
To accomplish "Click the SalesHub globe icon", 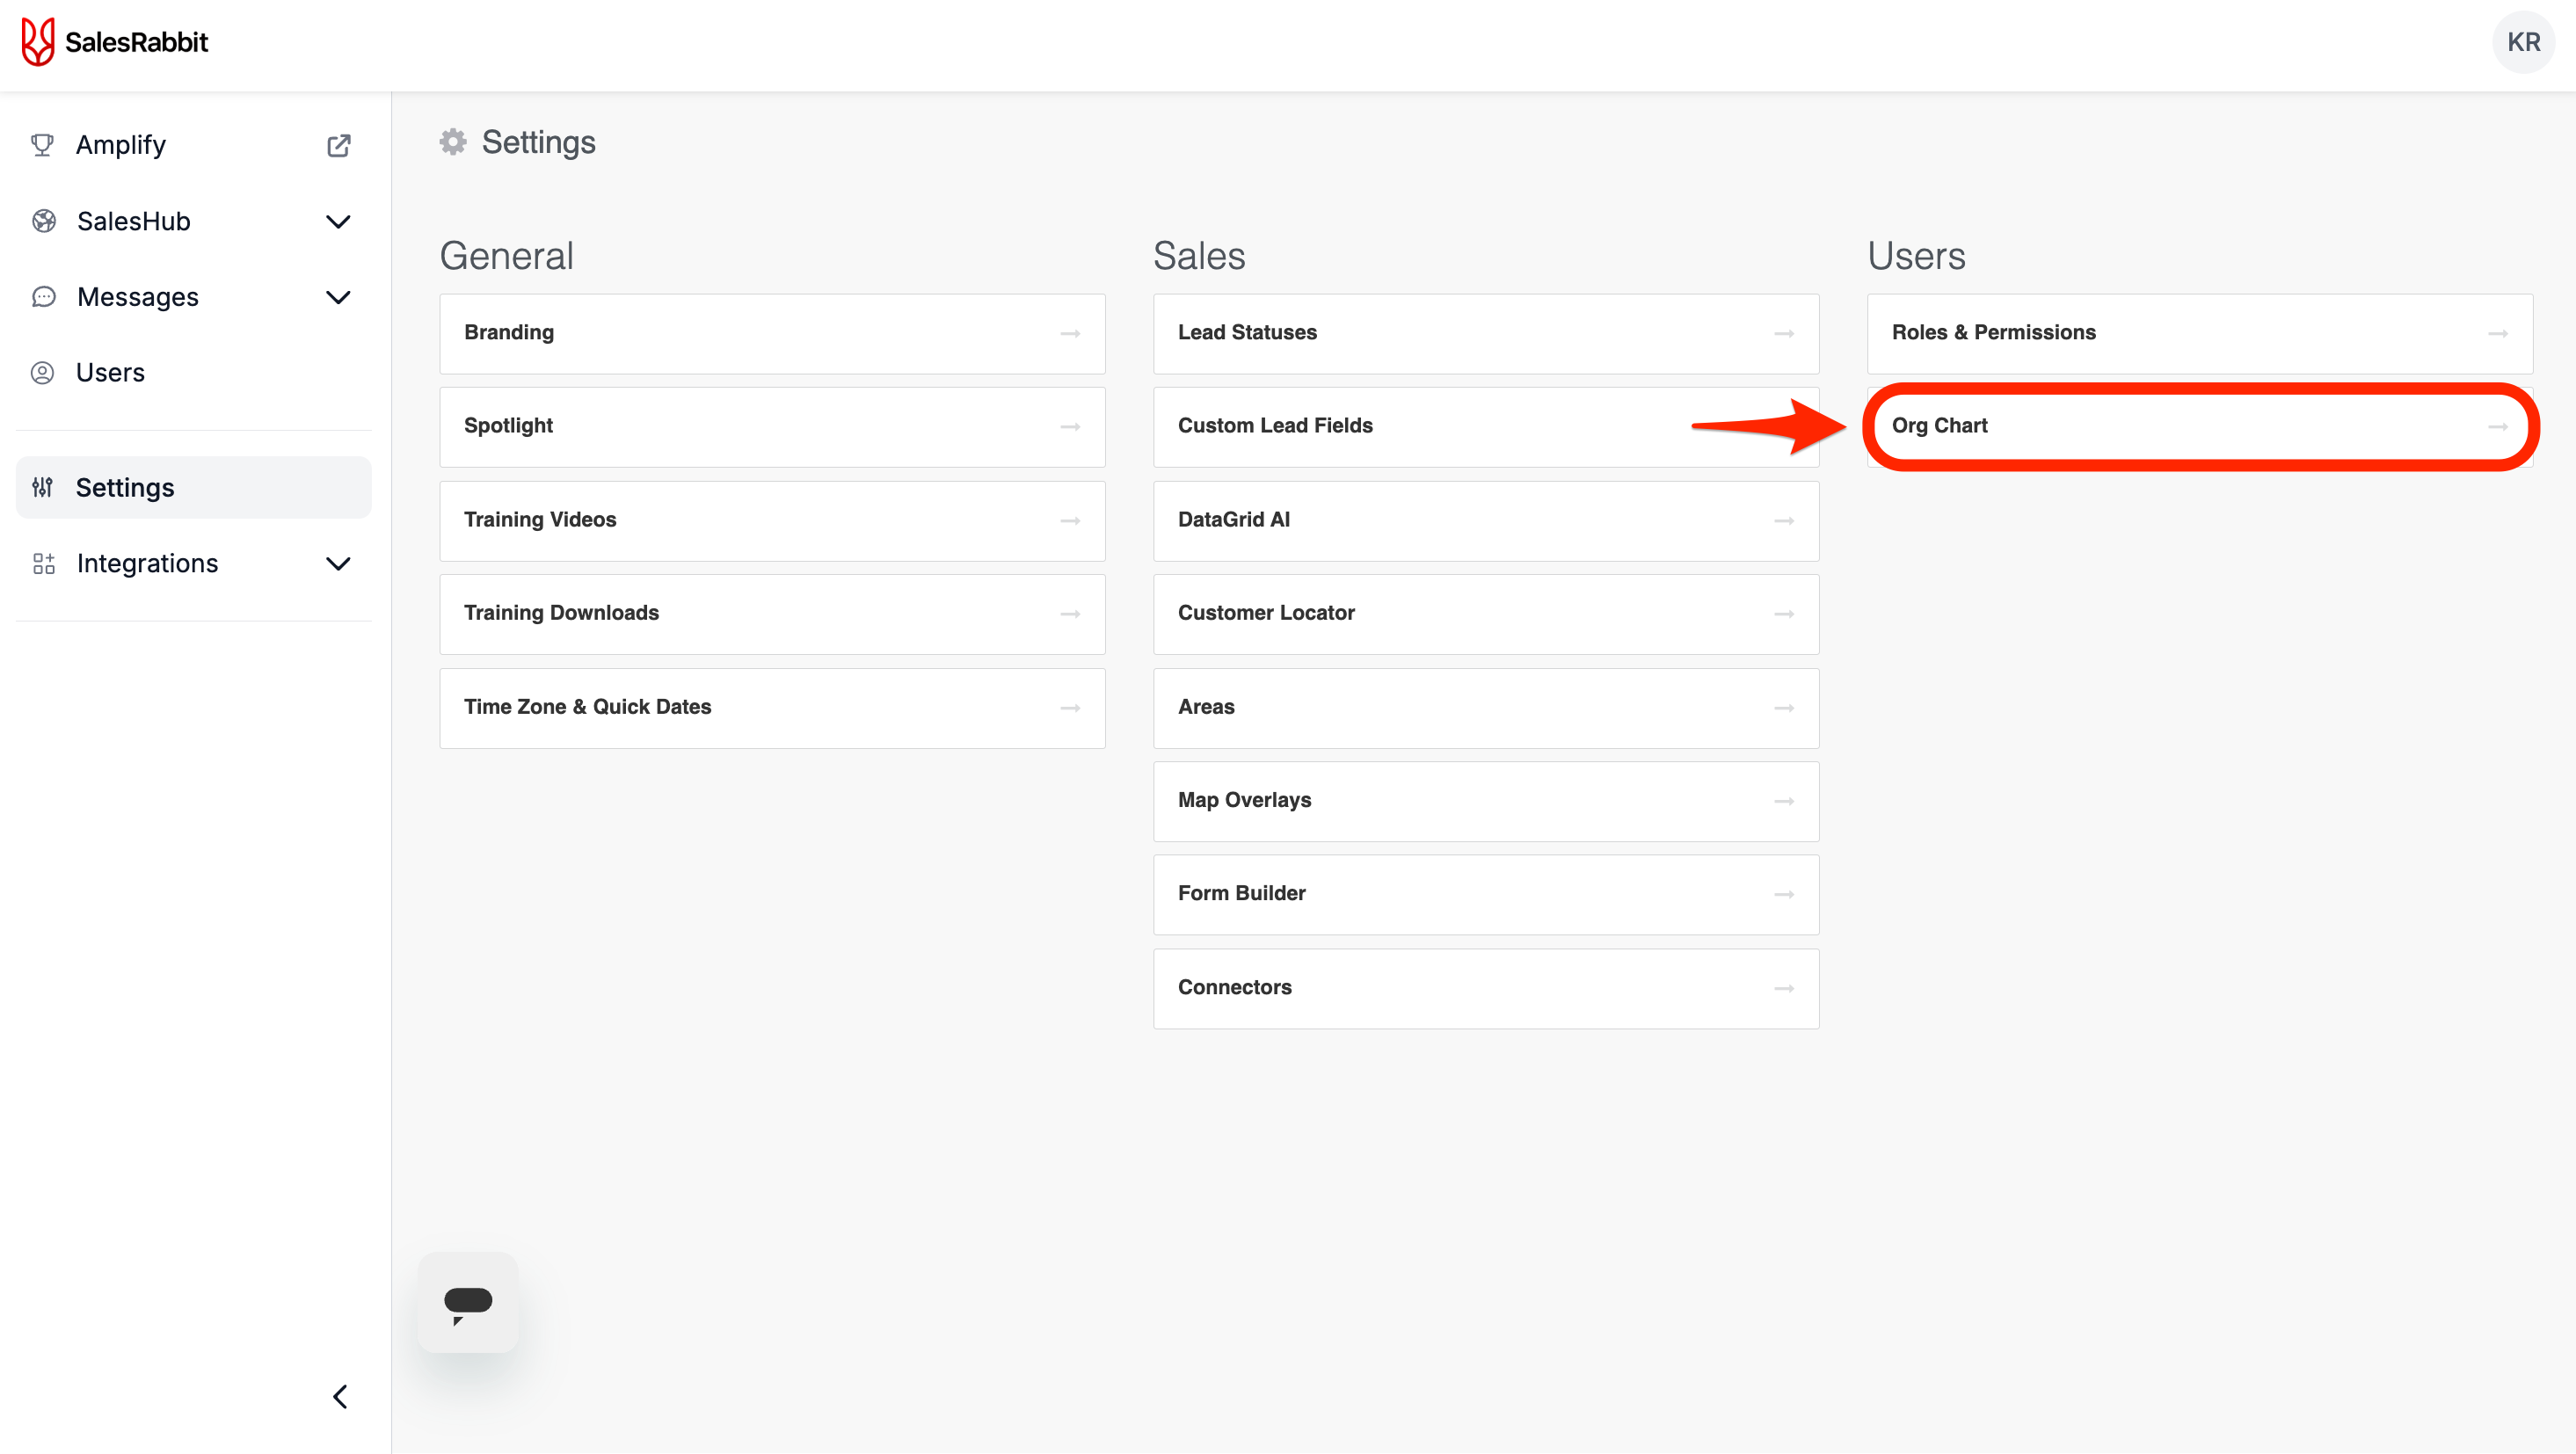I will pyautogui.click(x=43, y=221).
